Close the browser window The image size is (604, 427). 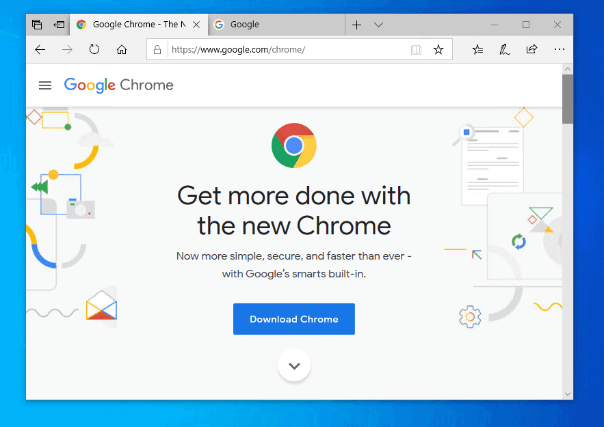(x=557, y=25)
